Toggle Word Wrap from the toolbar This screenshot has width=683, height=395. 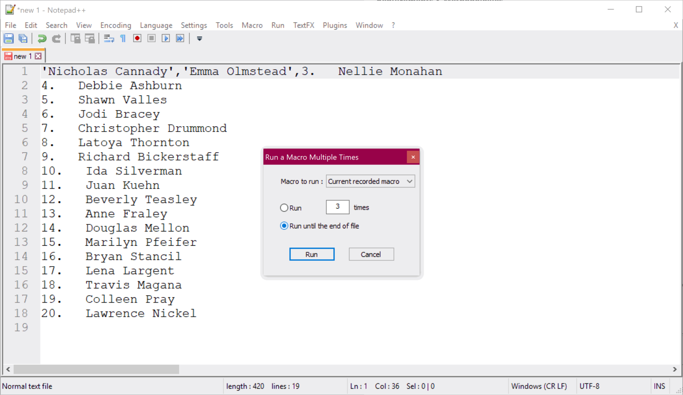point(108,38)
